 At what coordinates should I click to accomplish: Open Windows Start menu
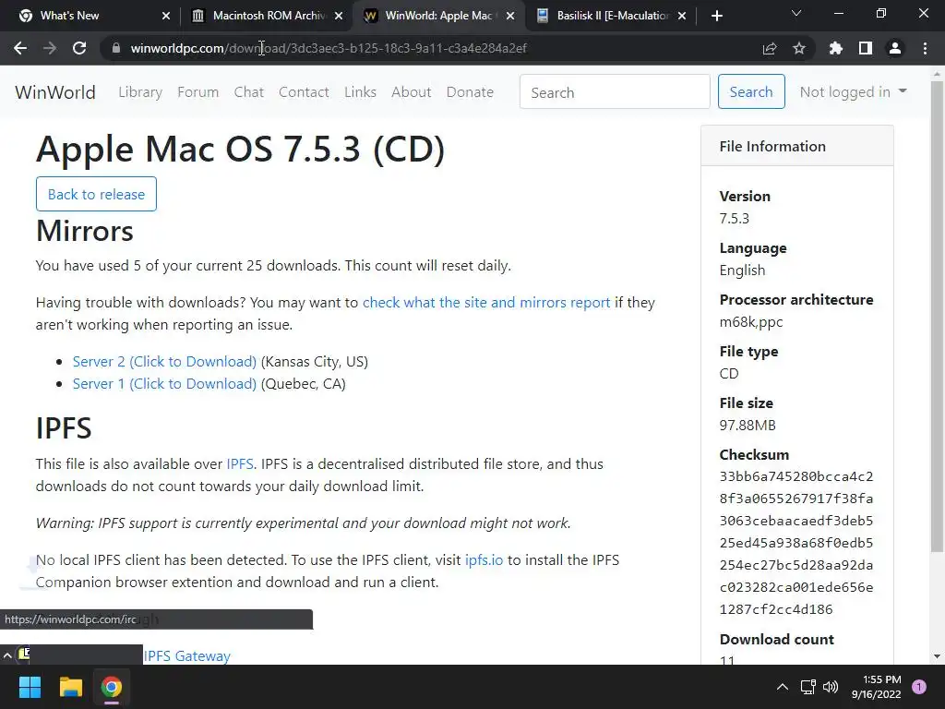click(30, 687)
